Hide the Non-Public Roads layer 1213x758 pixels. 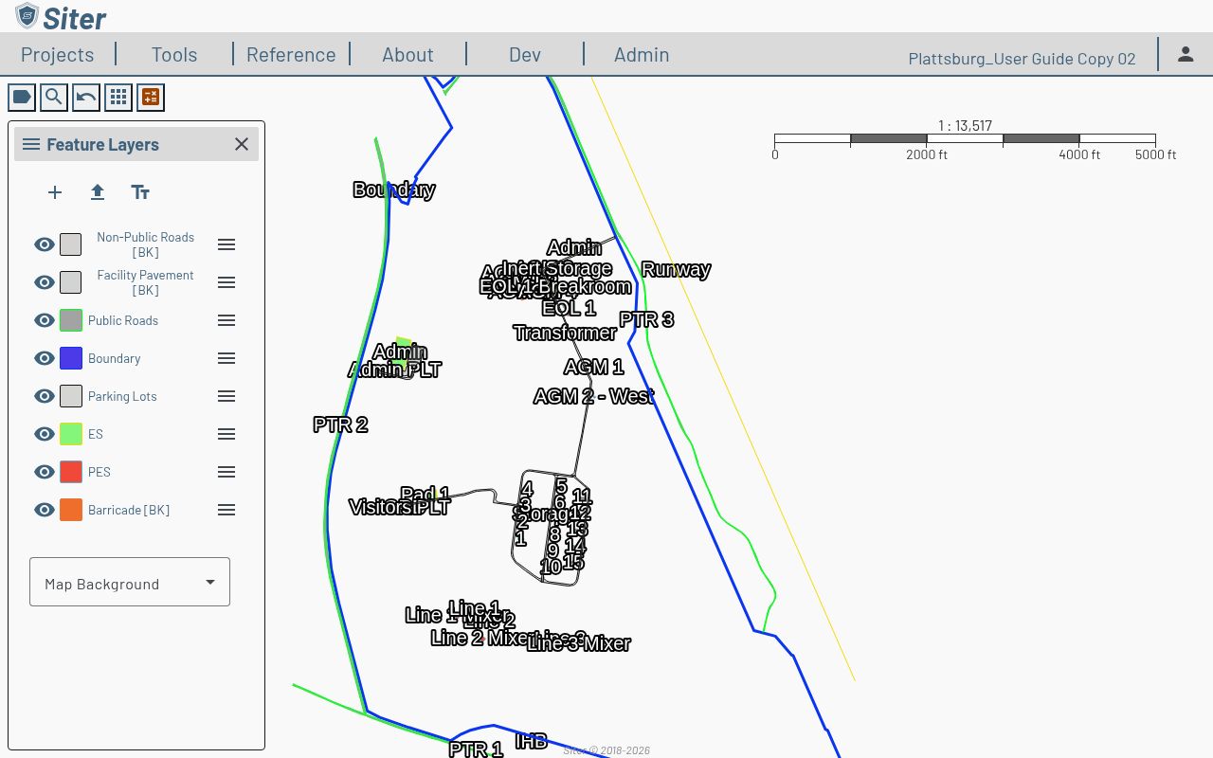[45, 244]
